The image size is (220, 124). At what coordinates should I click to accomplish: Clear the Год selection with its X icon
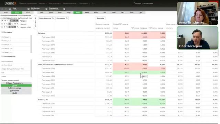point(29,9)
